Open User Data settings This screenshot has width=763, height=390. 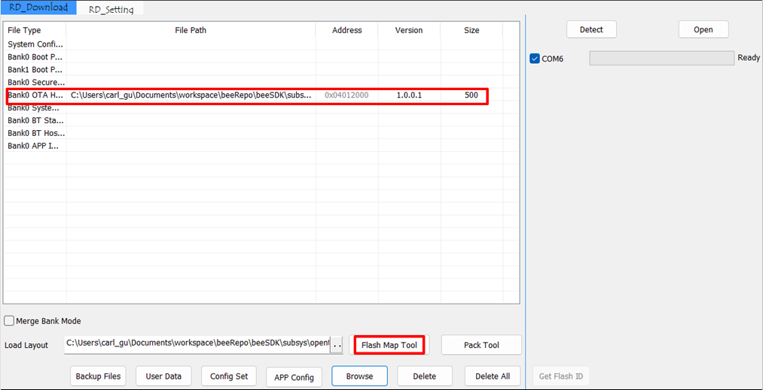[x=163, y=376]
